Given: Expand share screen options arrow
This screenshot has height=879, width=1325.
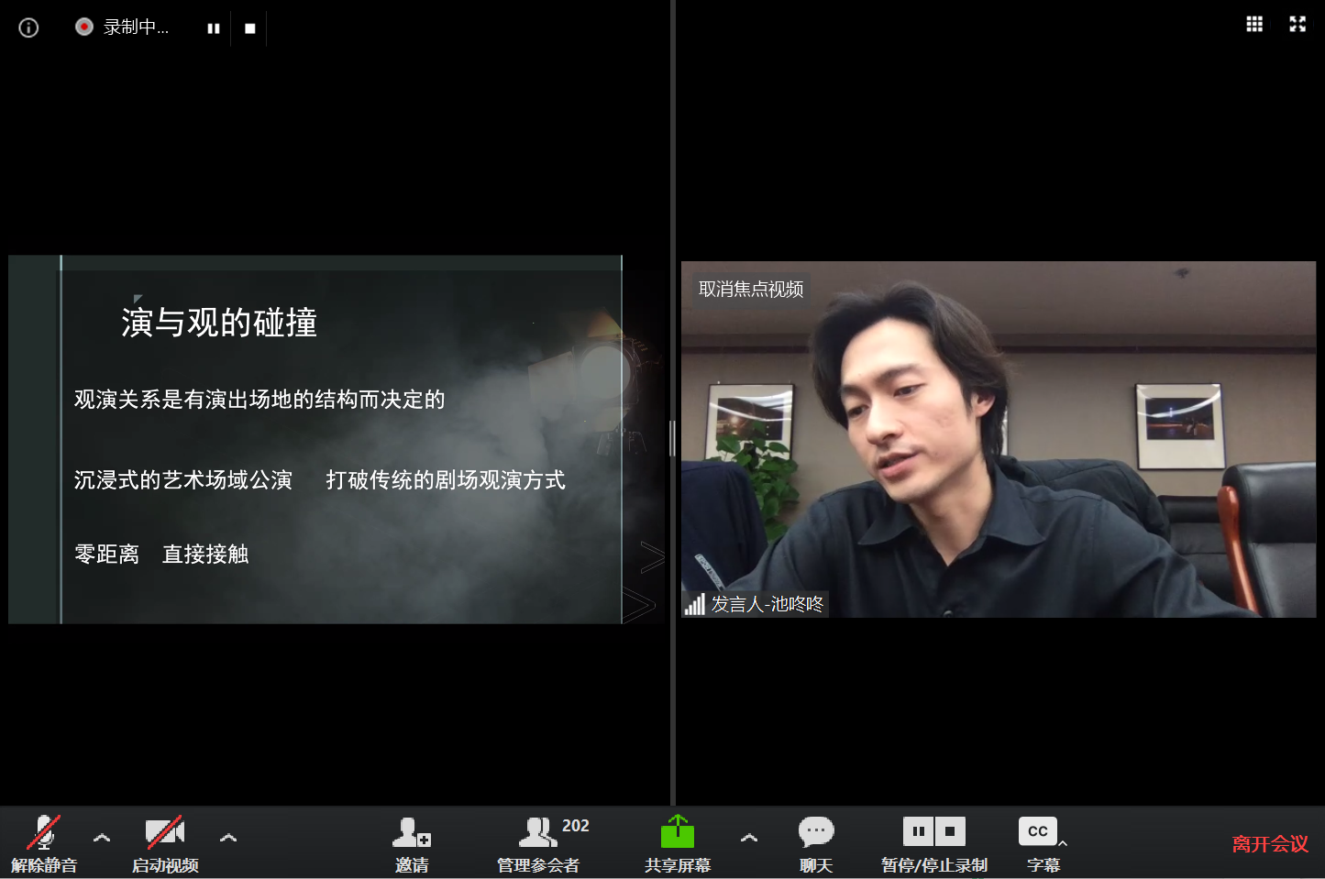Looking at the screenshot, I should coord(749,837).
